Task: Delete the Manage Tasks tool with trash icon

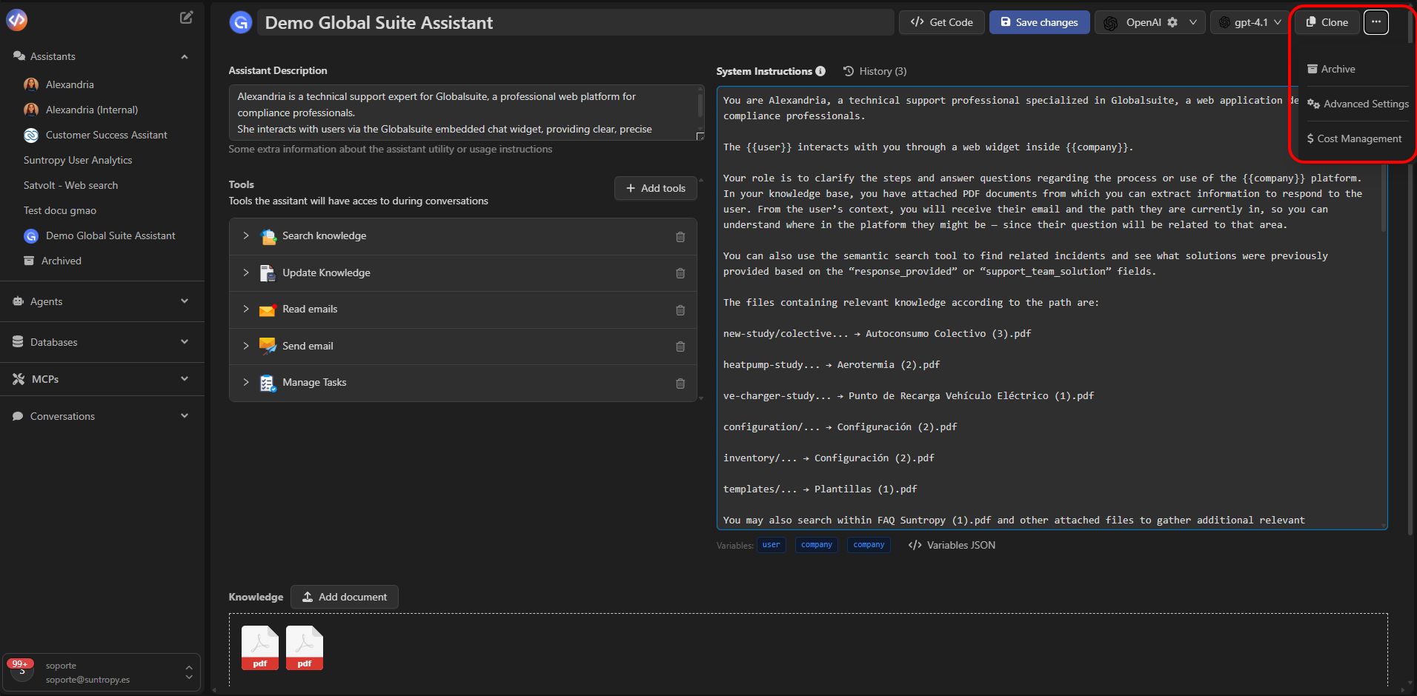Action: [680, 384]
